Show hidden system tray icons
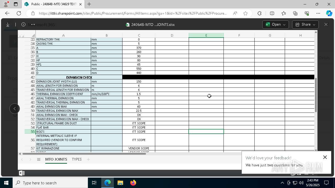The image size is (335, 188). (x=282, y=183)
